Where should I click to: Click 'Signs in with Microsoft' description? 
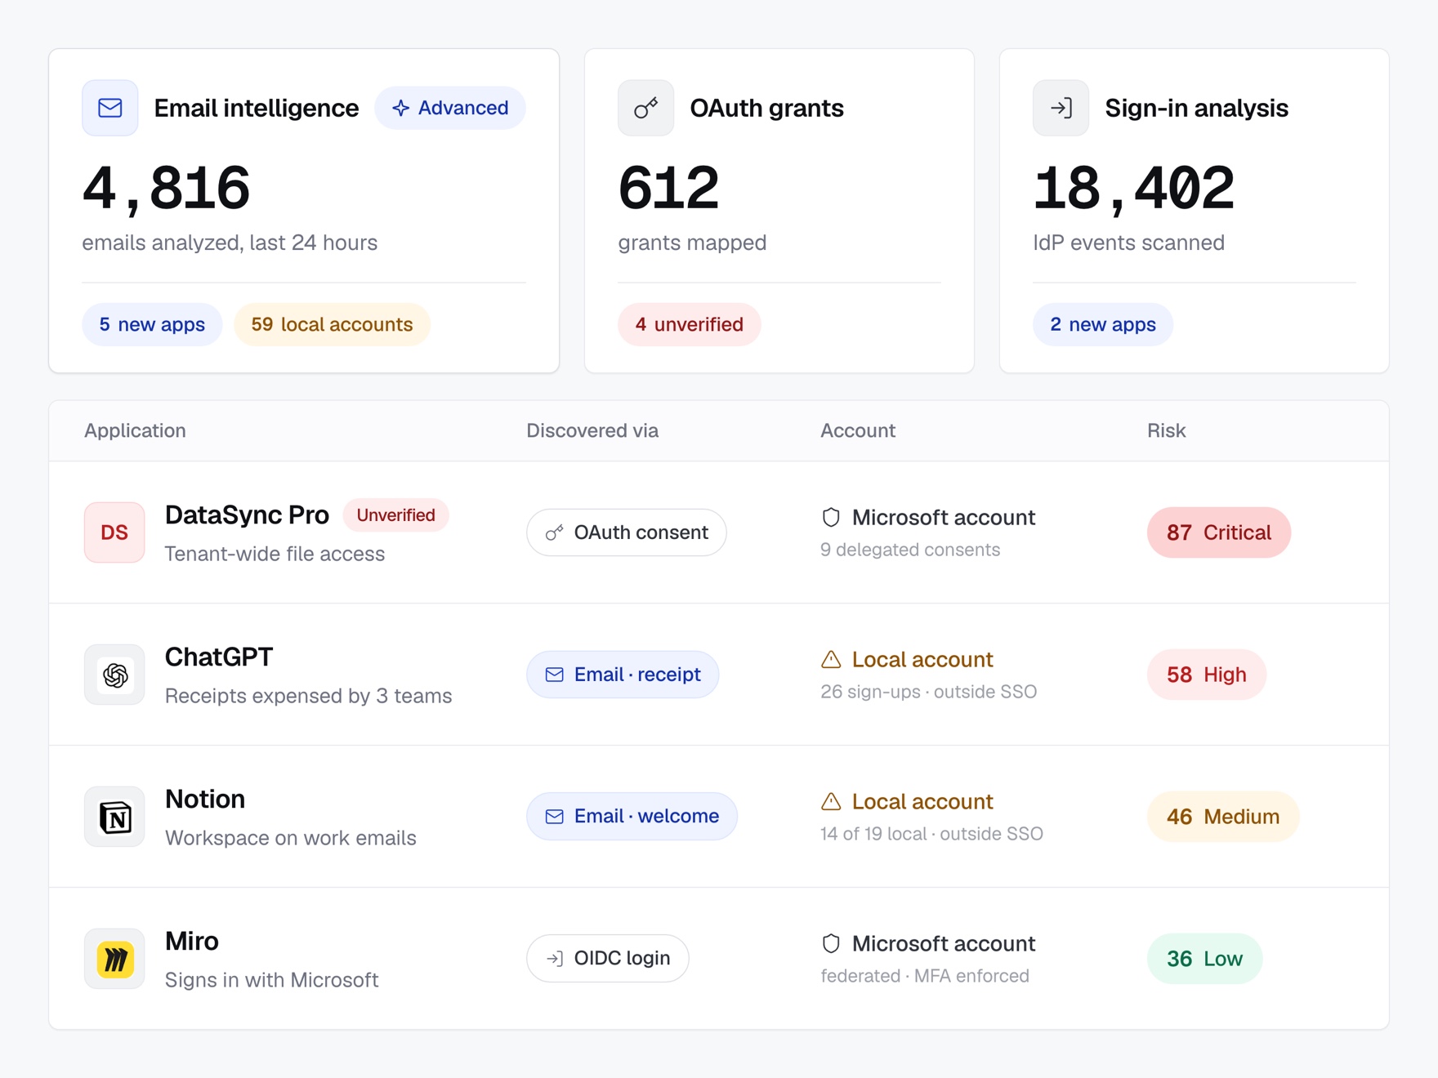coord(272,980)
